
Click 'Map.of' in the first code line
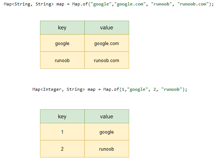(80, 4)
